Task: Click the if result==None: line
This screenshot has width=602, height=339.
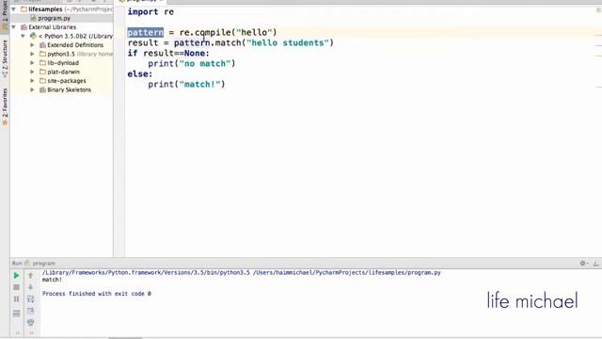Action: coord(168,53)
